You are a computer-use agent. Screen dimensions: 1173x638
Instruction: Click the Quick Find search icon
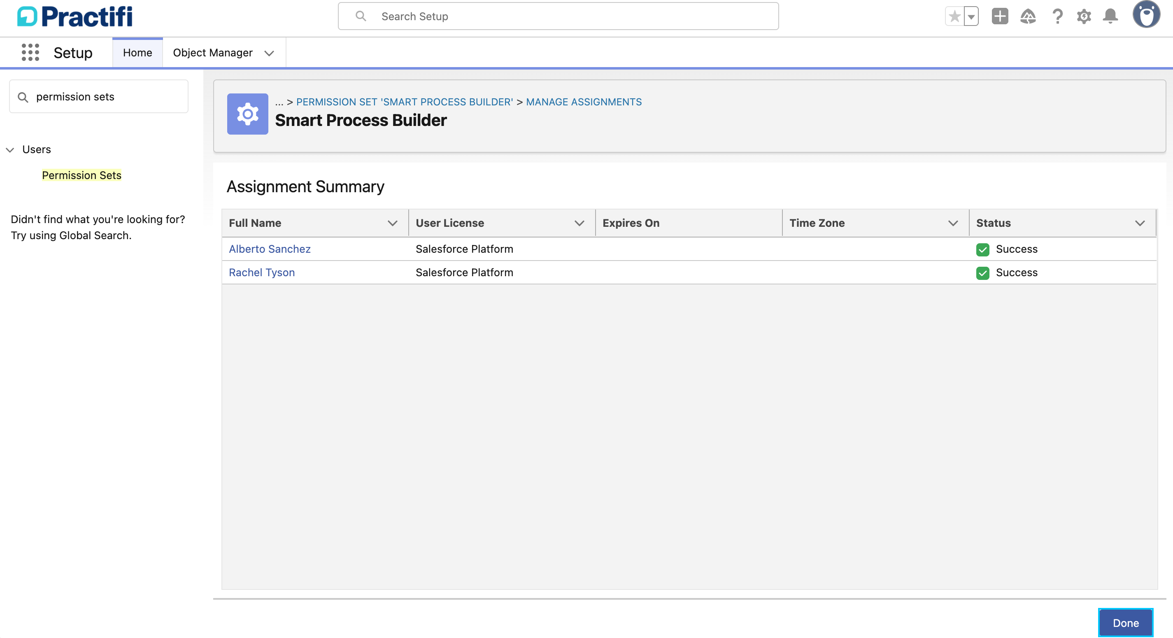(23, 97)
